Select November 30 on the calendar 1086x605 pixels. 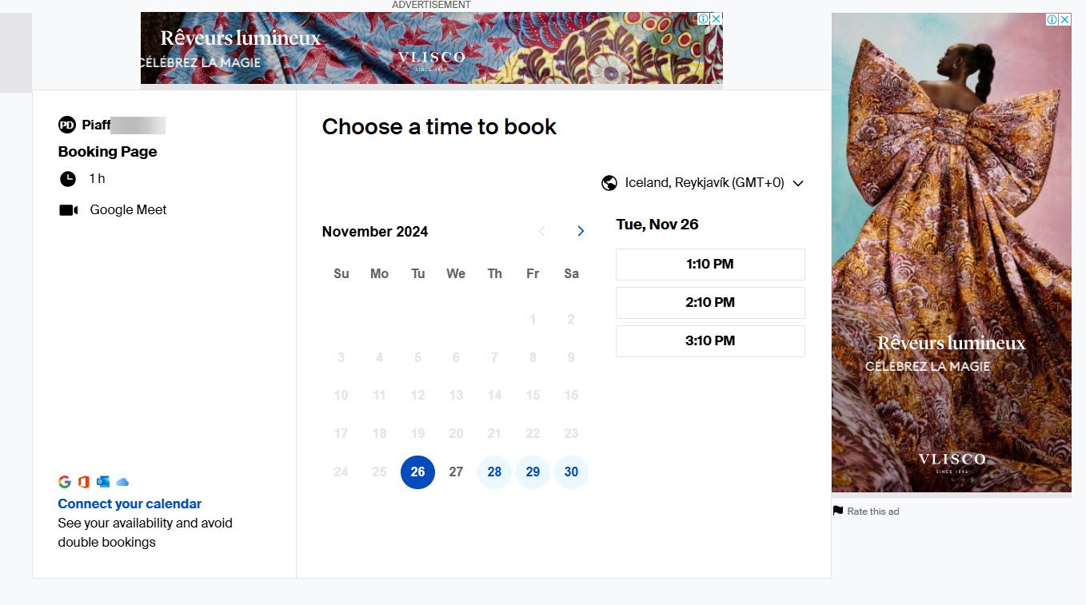point(571,472)
